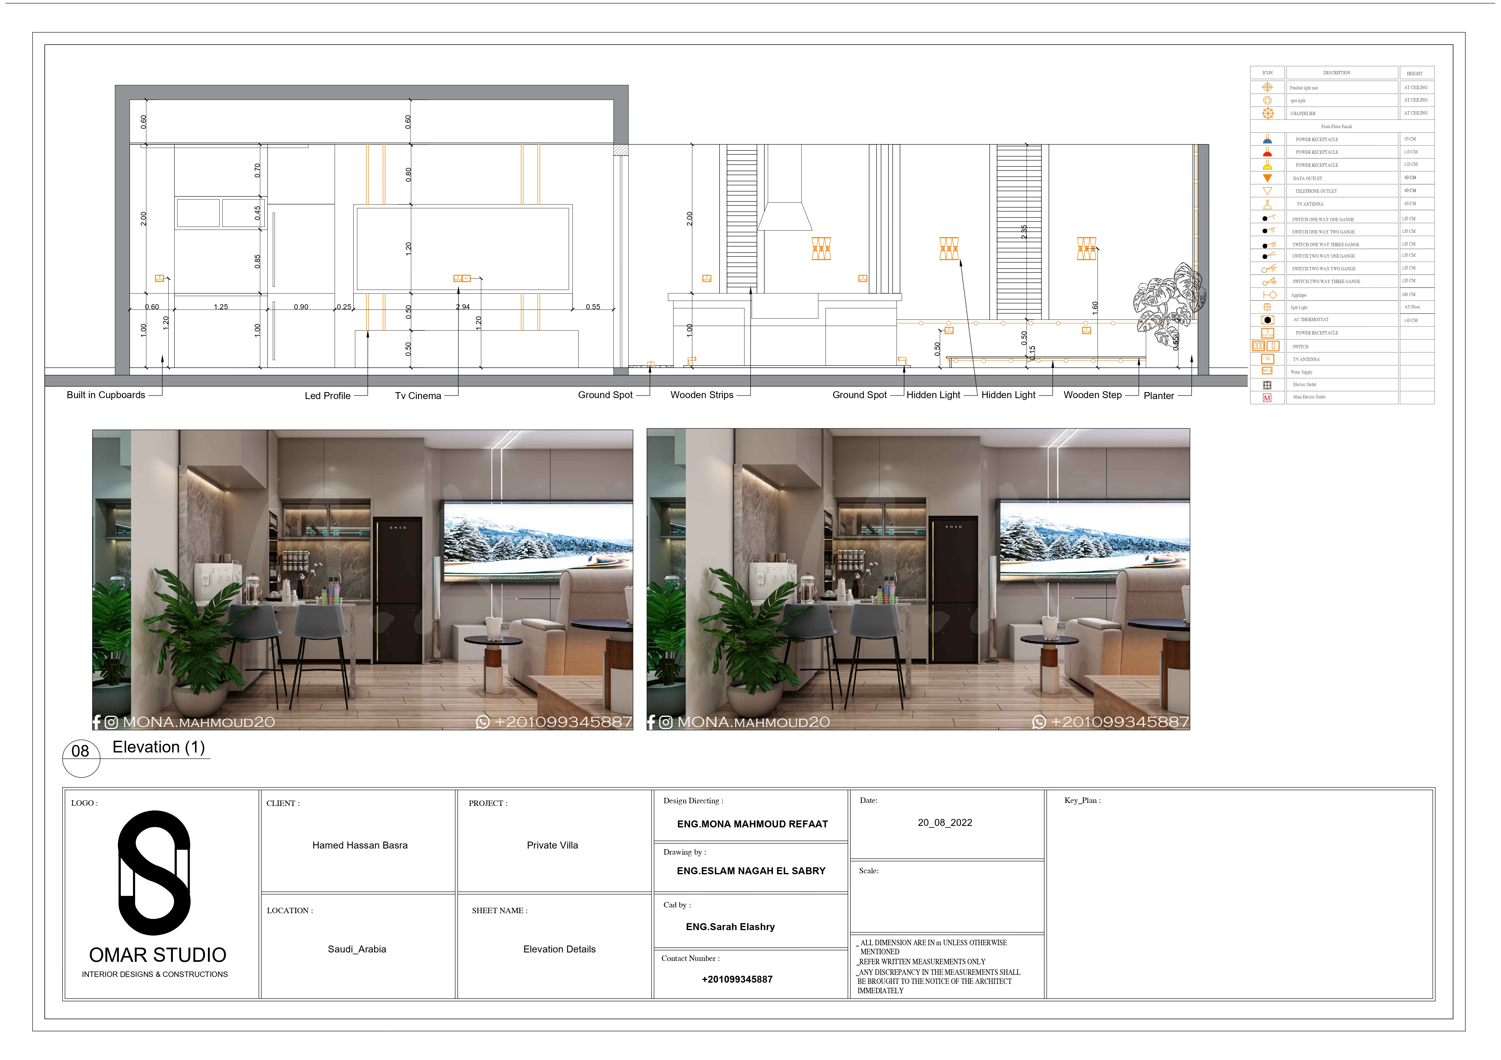1501x1060 pixels.
Task: Click the Omar Studio S logo
Action: [x=154, y=872]
